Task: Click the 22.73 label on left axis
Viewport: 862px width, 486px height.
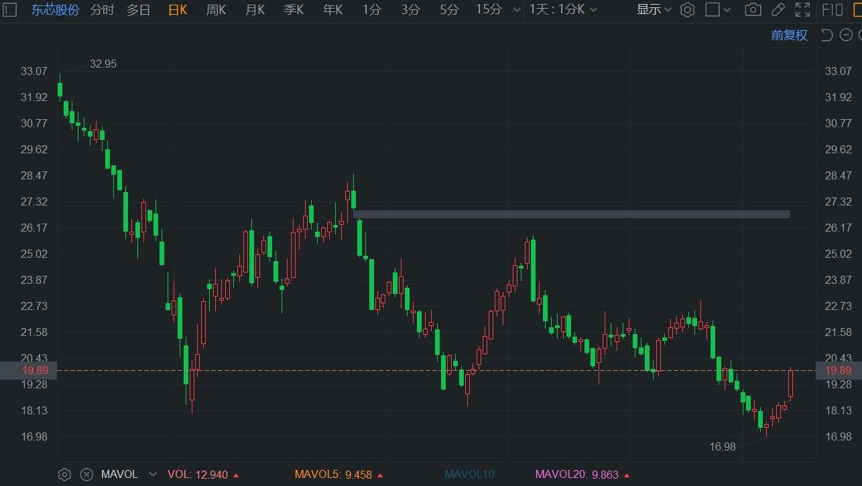Action: tap(34, 306)
